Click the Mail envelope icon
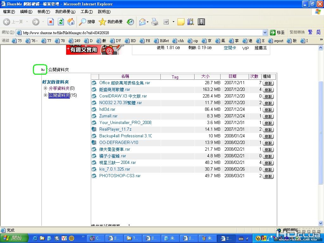324x243 pixels. click(142, 22)
